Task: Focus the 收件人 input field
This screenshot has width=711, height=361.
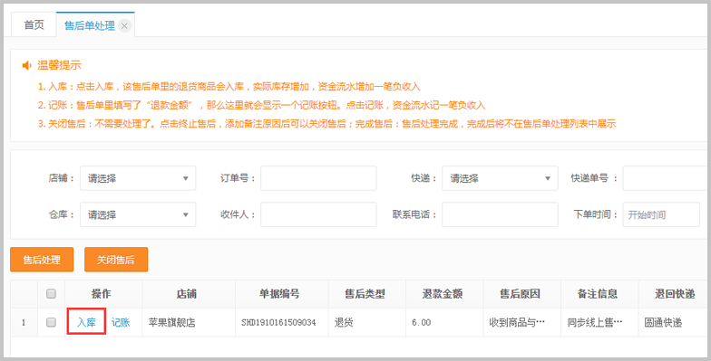Action: (318, 214)
